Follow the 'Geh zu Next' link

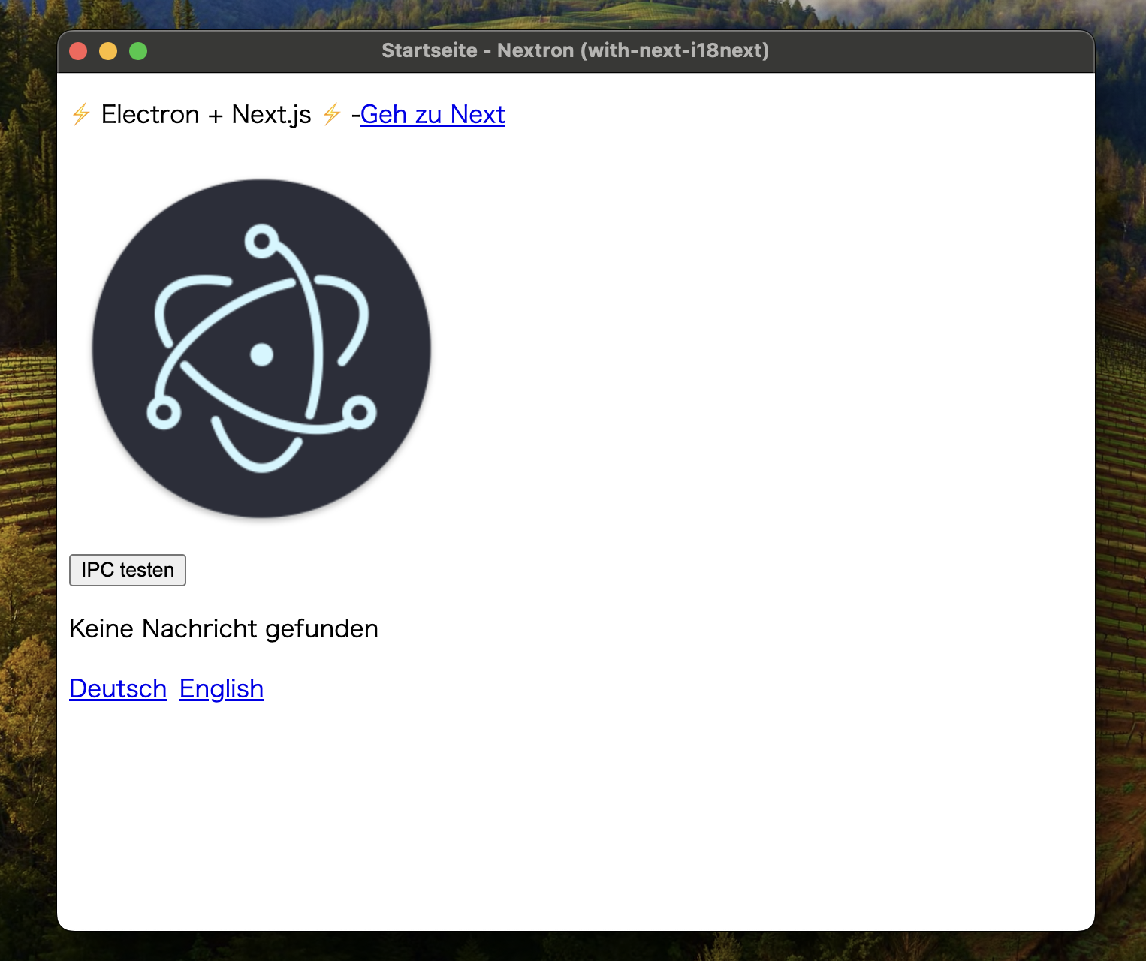coord(433,115)
